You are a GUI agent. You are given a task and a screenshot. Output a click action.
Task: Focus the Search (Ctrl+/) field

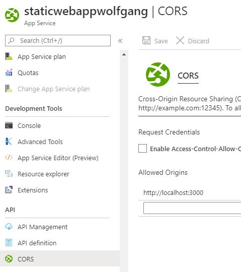[x=58, y=41]
